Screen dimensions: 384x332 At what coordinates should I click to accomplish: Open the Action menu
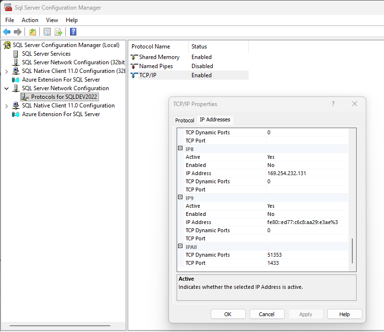coord(30,20)
